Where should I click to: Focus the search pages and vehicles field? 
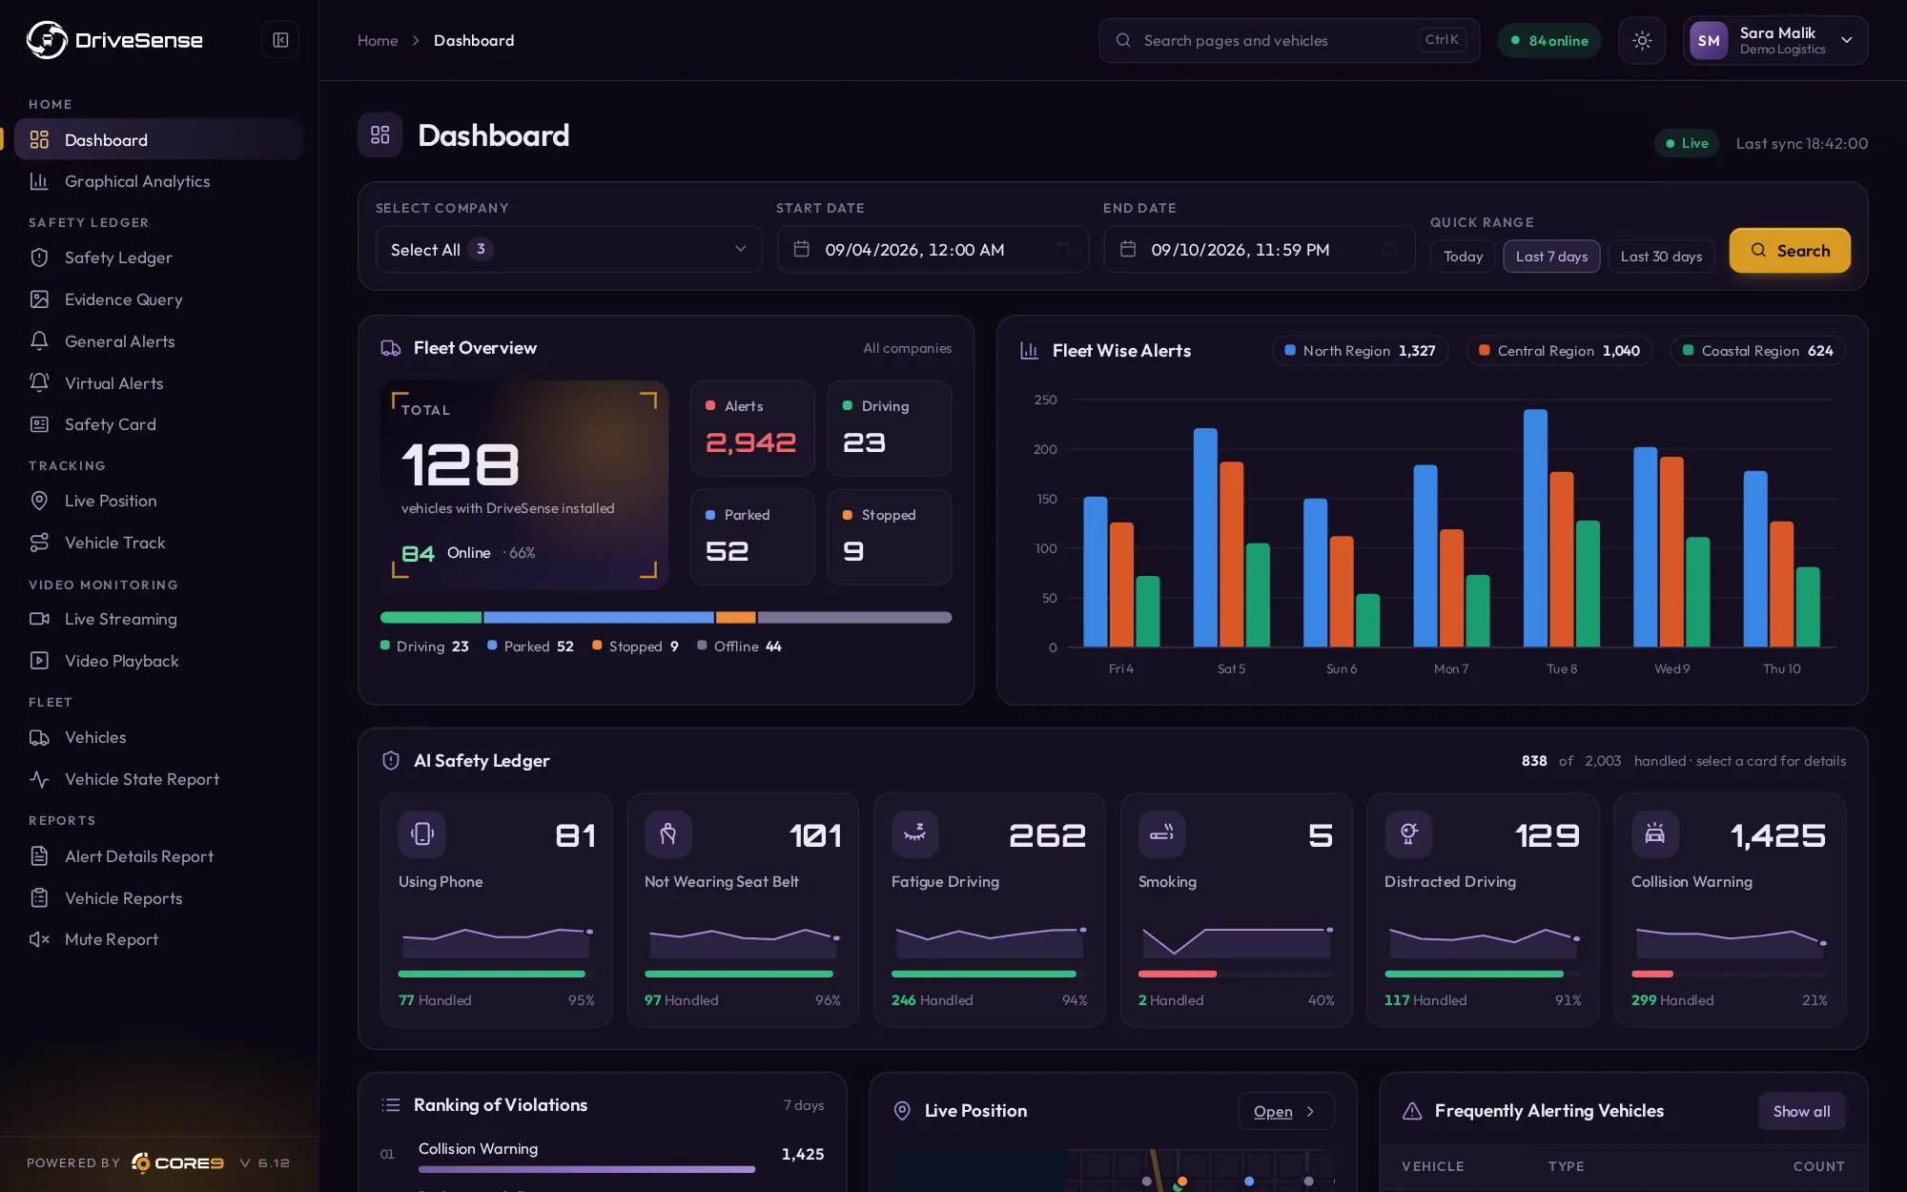(1289, 40)
